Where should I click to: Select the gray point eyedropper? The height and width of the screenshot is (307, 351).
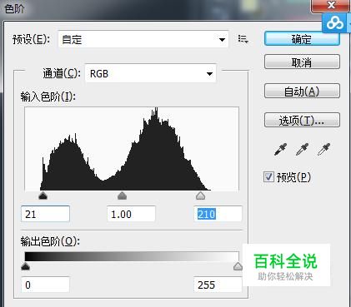pyautogui.click(x=302, y=149)
